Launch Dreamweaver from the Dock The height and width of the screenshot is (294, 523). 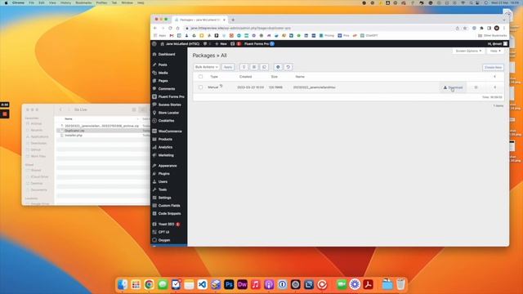242,284
